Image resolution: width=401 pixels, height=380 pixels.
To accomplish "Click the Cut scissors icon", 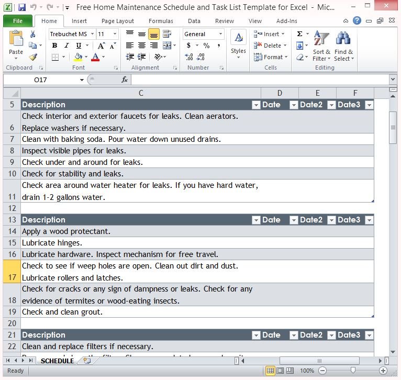I will [33, 34].
